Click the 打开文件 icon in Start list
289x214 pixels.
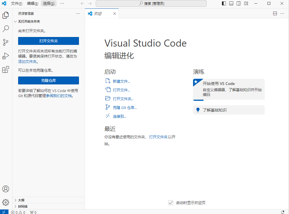108,90
